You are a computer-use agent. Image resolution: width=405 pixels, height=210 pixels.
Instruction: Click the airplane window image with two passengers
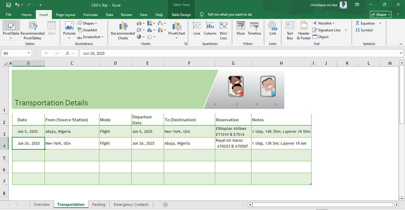tap(236, 86)
